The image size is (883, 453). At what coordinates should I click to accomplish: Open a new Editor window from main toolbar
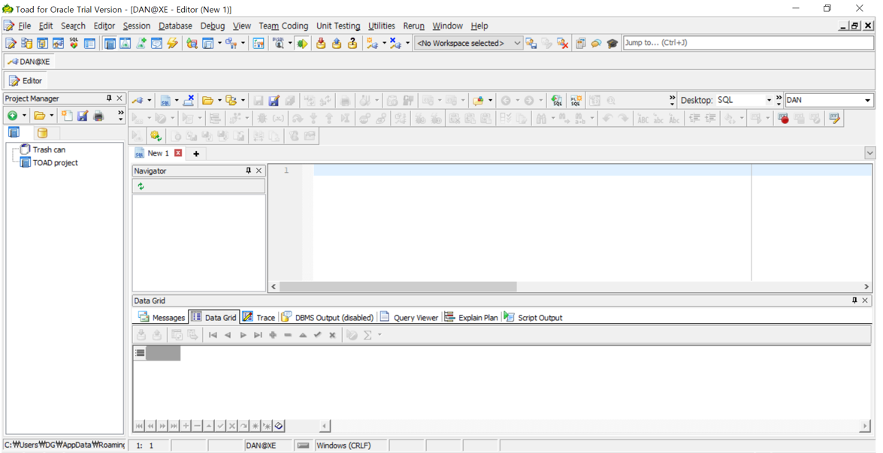click(x=10, y=44)
